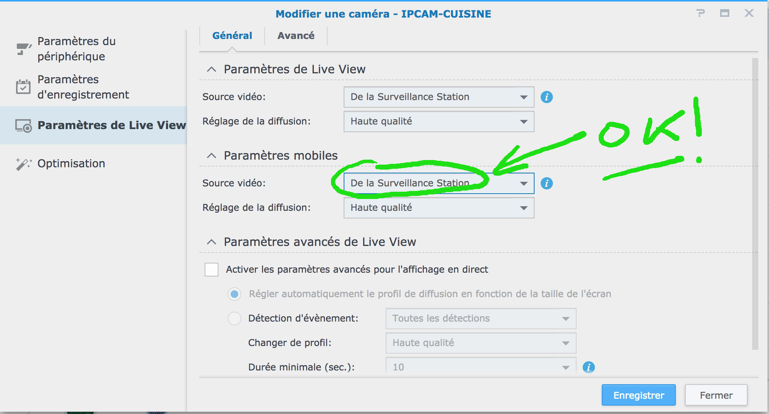
Task: Select automatic streaming profile radio button
Action: tap(234, 294)
